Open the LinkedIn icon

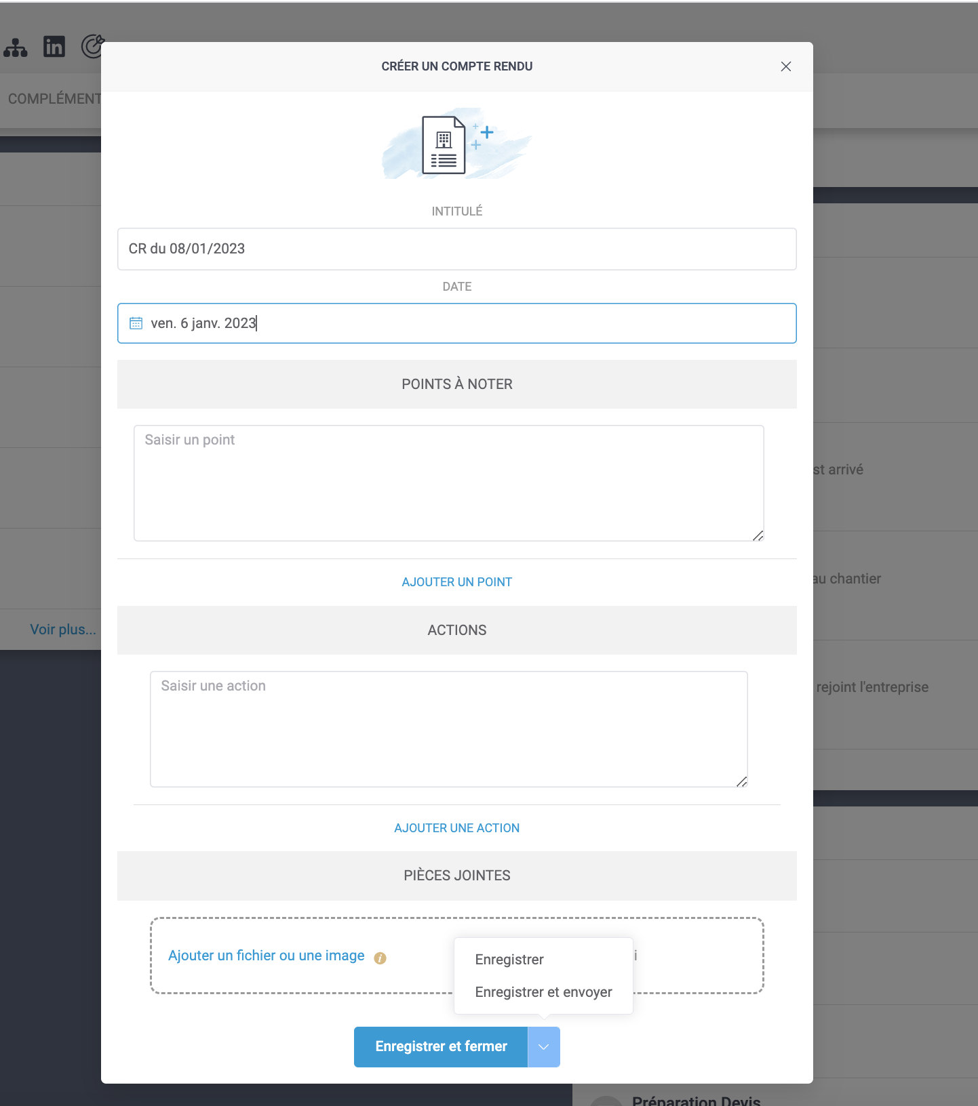point(54,47)
